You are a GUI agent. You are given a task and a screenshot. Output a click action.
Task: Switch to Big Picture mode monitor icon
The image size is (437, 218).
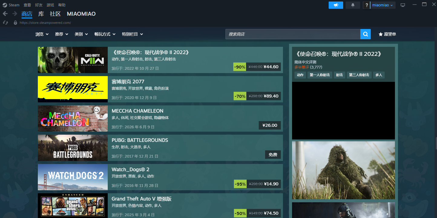[402, 5]
